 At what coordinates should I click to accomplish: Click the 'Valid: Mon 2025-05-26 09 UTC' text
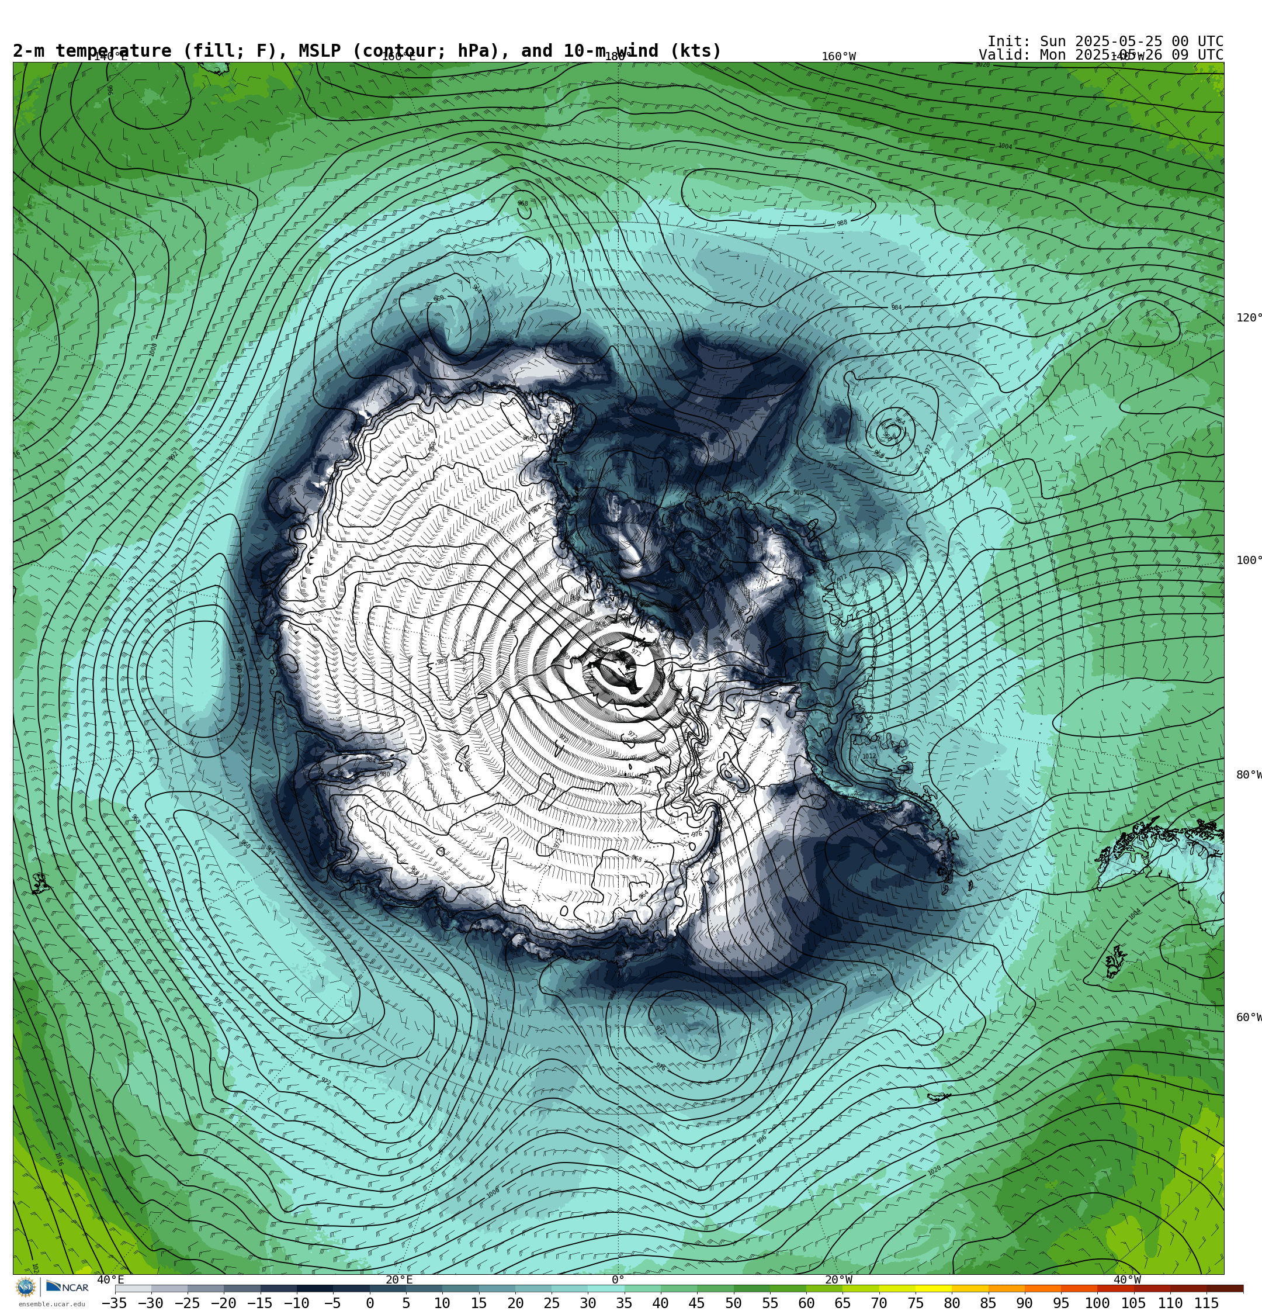click(x=1101, y=55)
